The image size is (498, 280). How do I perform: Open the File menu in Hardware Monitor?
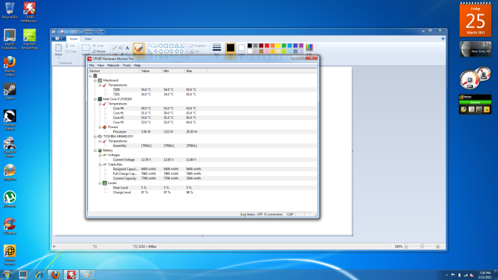point(92,65)
